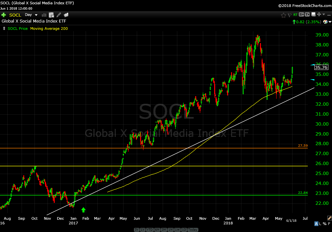
Task: Toggle the RT real-time indicator
Action: pos(295,15)
